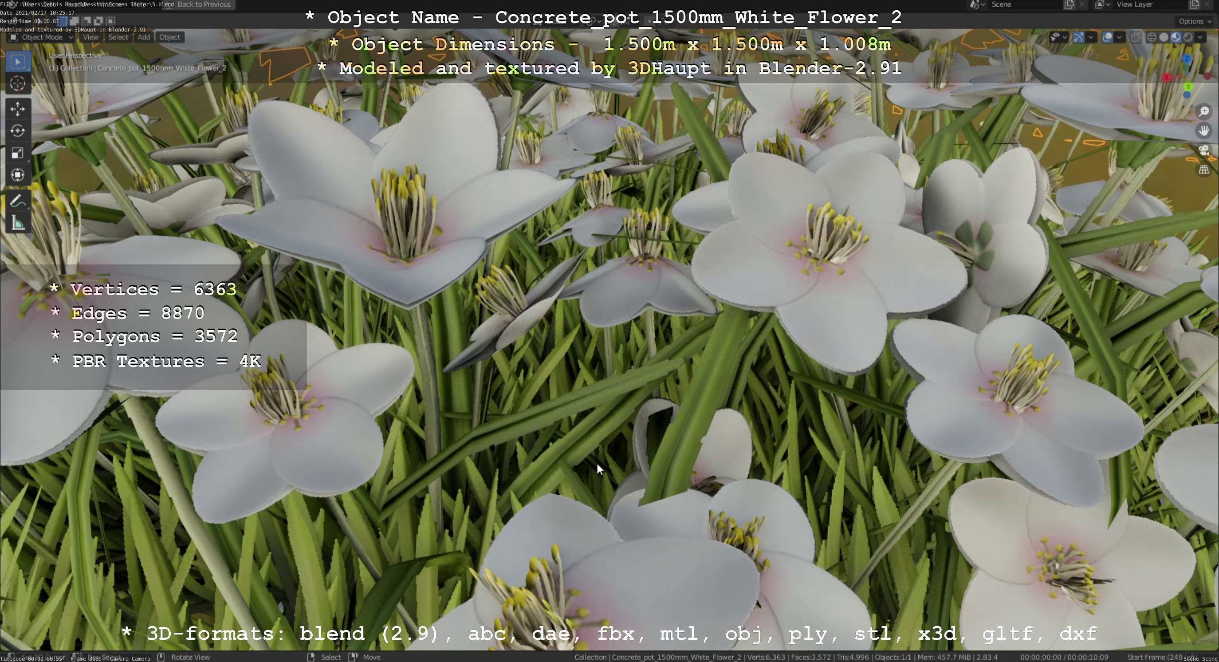
Task: Pick the Annotate pencil tool
Action: coord(17,201)
